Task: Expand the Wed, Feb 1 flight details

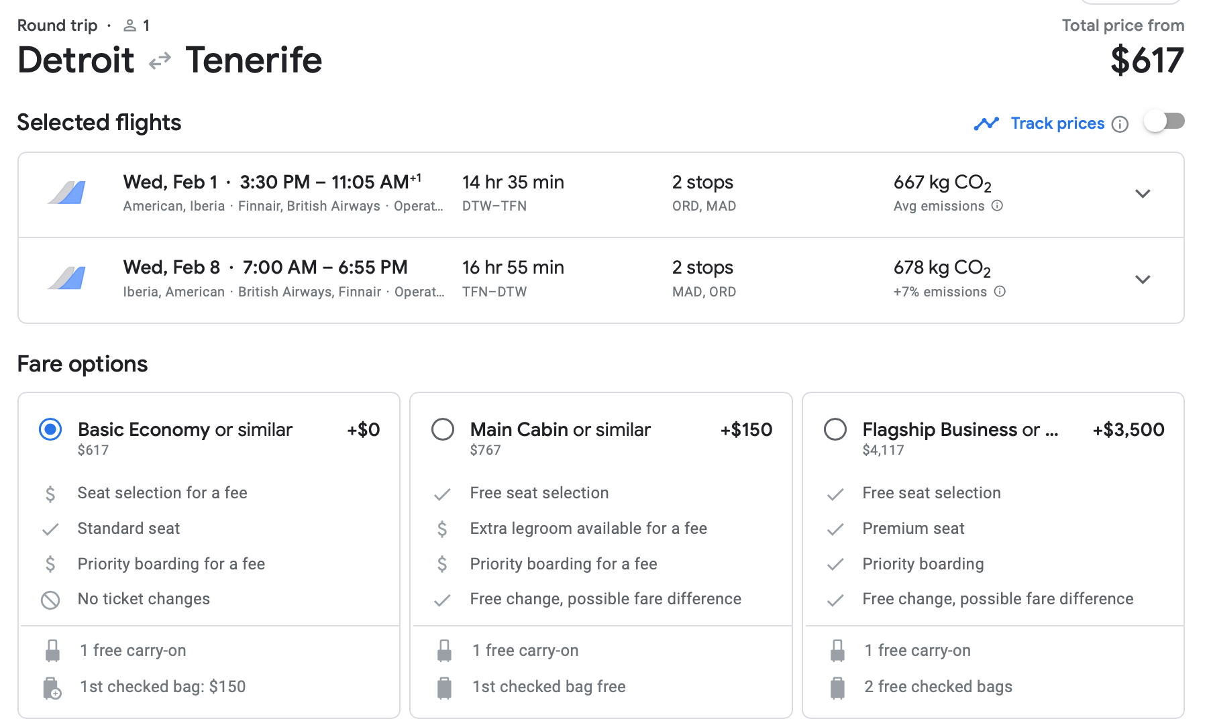Action: [x=1143, y=194]
